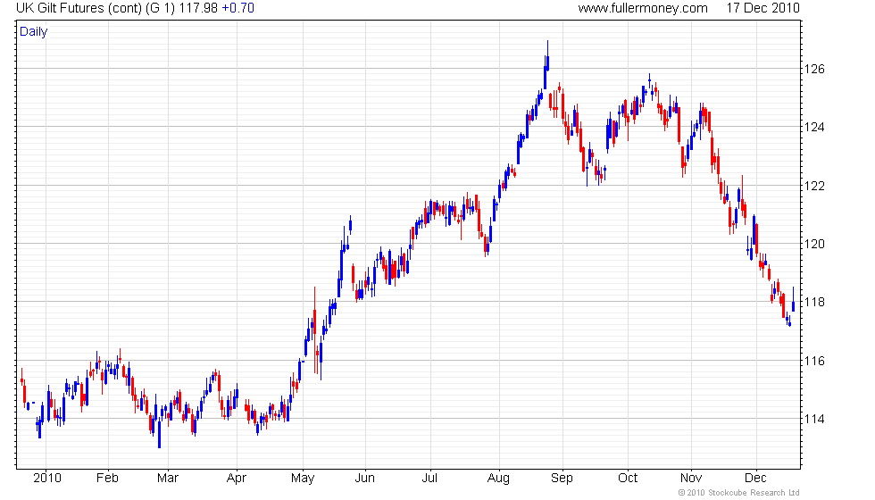875x500 pixels.
Task: Click the last price value 117.98
Action: (198, 8)
